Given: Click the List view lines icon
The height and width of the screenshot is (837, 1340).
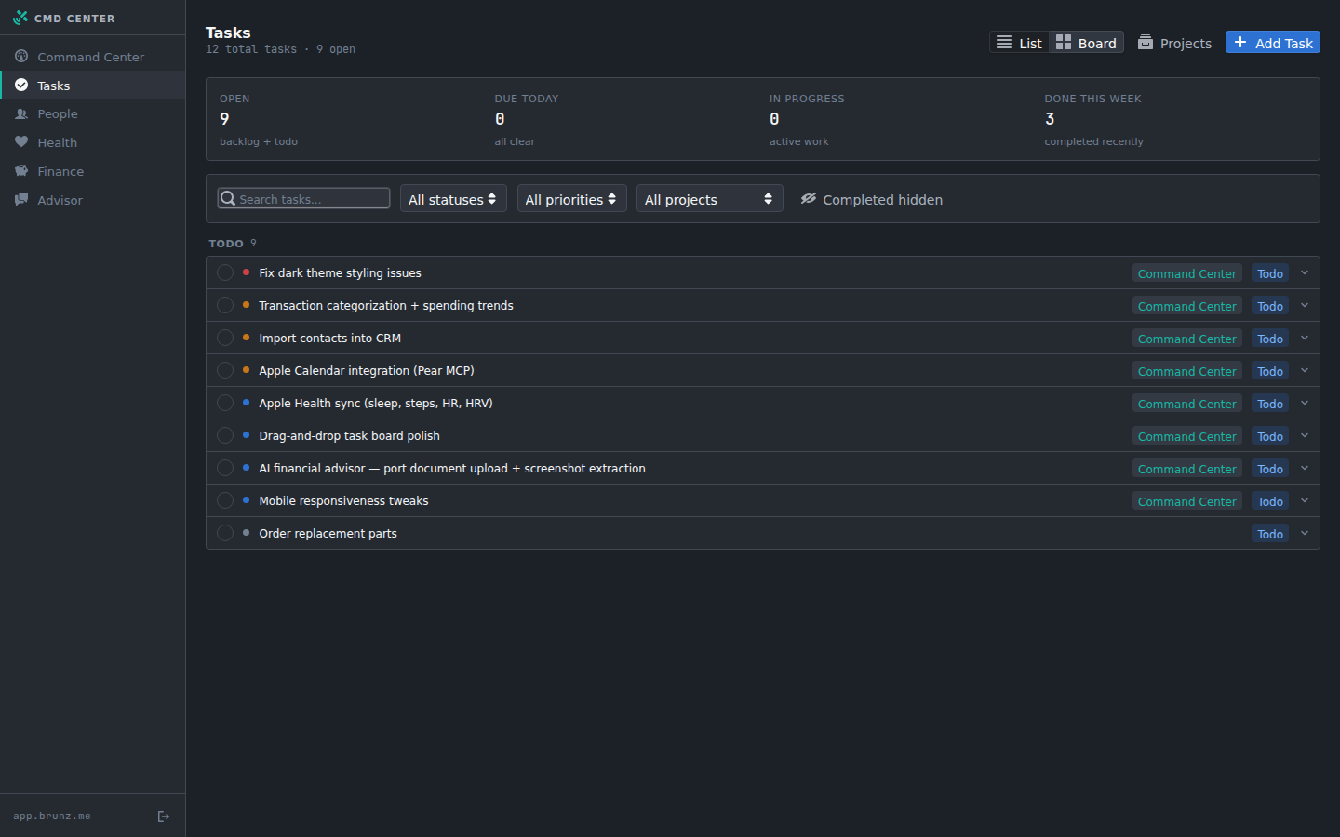Looking at the screenshot, I should tap(1004, 43).
